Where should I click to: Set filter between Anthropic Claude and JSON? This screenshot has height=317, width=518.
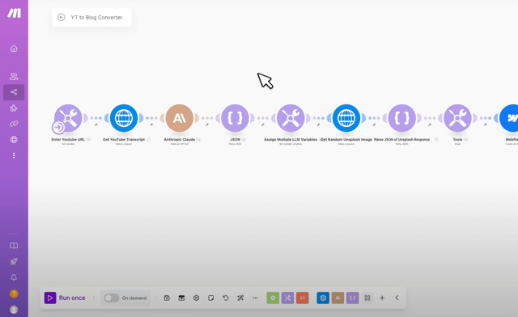207,125
